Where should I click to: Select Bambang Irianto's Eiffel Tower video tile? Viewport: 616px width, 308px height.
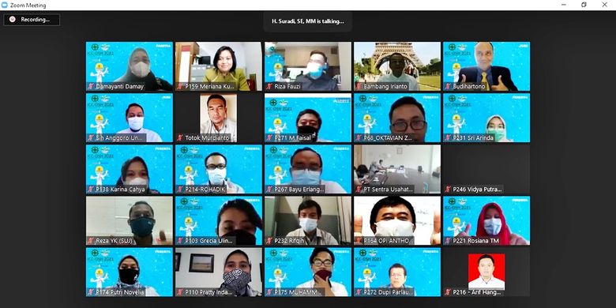pyautogui.click(x=397, y=66)
